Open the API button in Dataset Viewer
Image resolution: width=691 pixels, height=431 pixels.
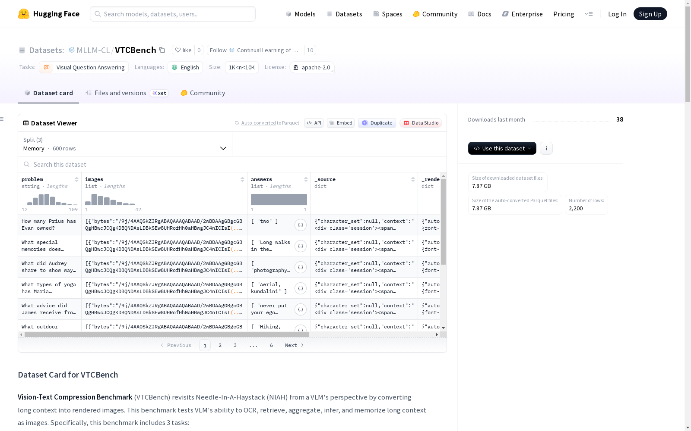tap(314, 123)
